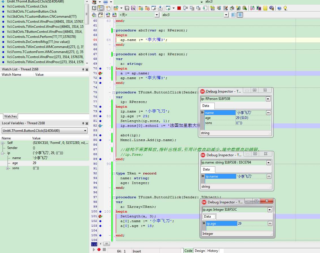This screenshot has width=320, height=253.
Task: Click the Save floppy disk icon
Action: click(127, 8)
